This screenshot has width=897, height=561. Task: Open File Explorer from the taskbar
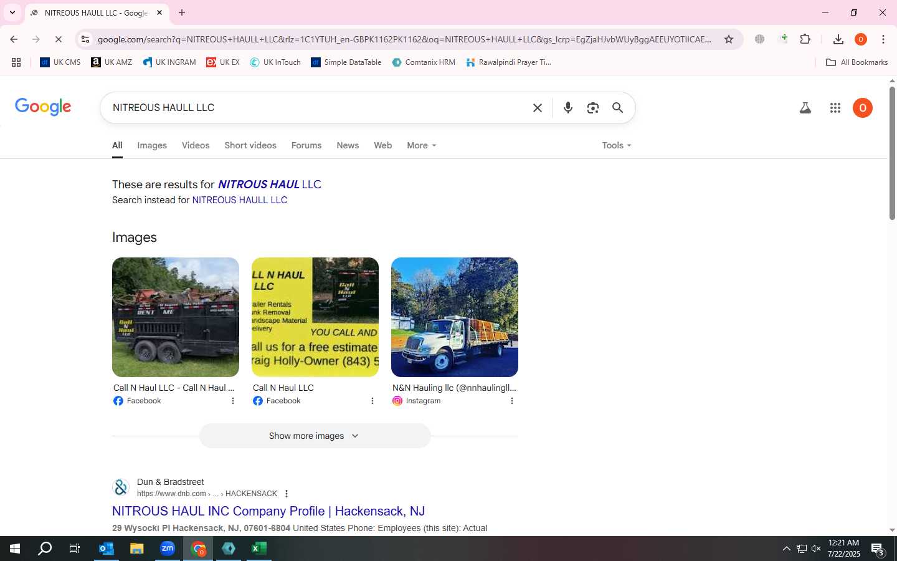point(137,549)
